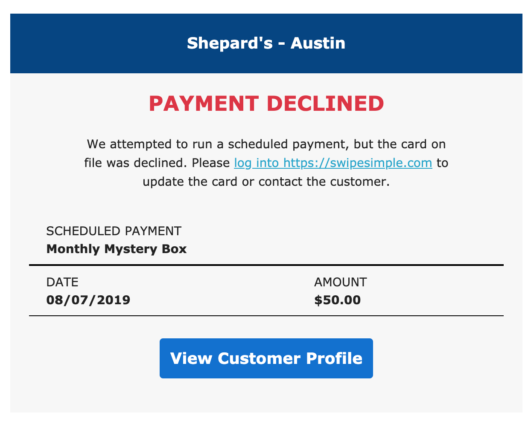Click the View Customer Profile button
This screenshot has width=531, height=421.
266,358
